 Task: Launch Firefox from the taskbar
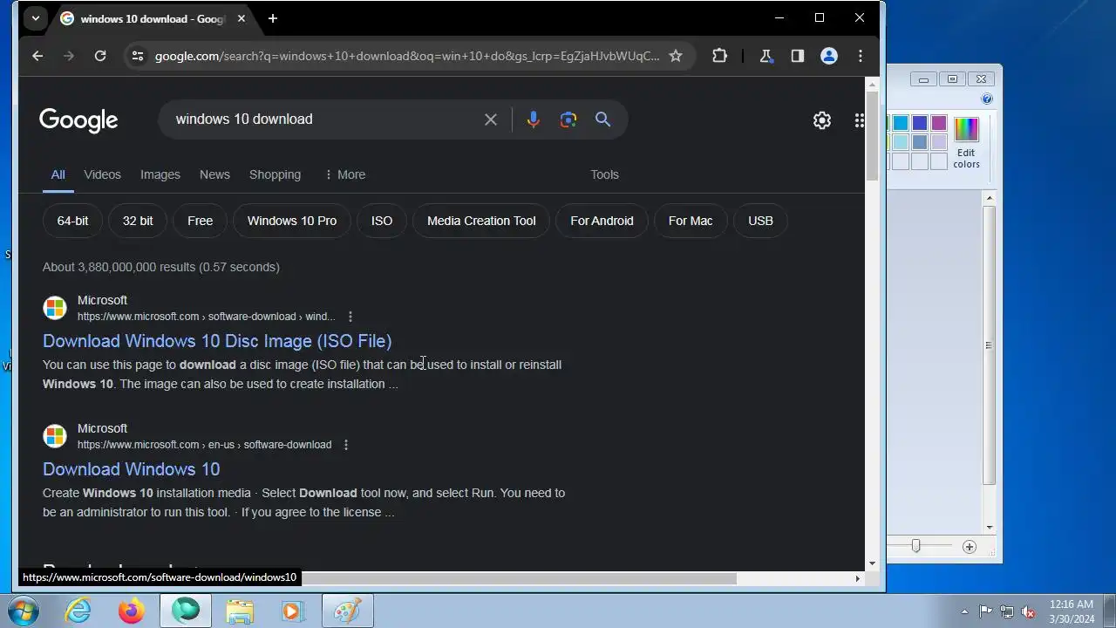pos(132,611)
